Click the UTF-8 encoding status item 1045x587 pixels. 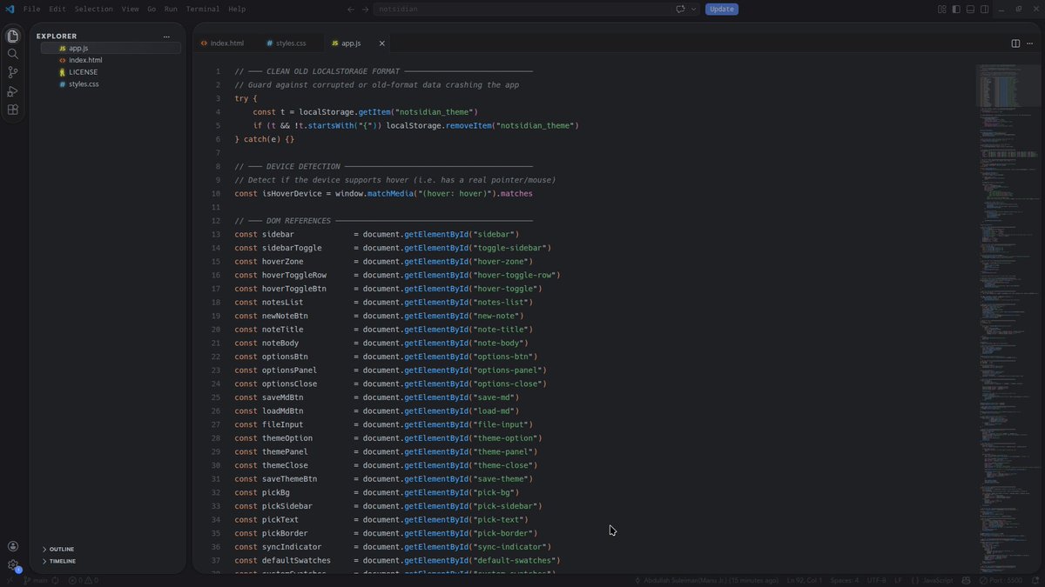click(x=876, y=580)
